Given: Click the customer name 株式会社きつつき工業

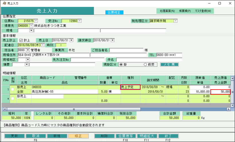Looking at the screenshot, I should (x=50, y=26).
